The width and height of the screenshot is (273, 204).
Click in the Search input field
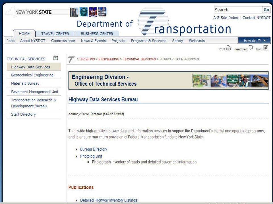[x=238, y=10]
